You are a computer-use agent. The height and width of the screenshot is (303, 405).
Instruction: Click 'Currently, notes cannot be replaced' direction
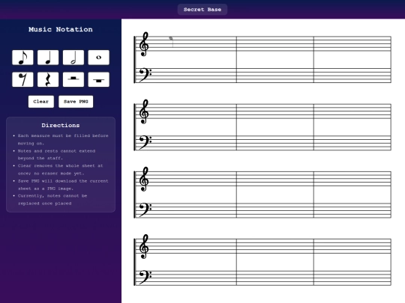52,200
